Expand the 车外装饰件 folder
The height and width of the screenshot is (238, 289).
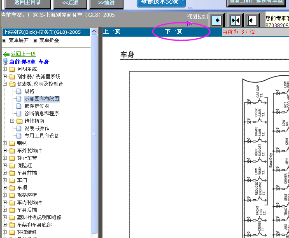tap(5, 150)
